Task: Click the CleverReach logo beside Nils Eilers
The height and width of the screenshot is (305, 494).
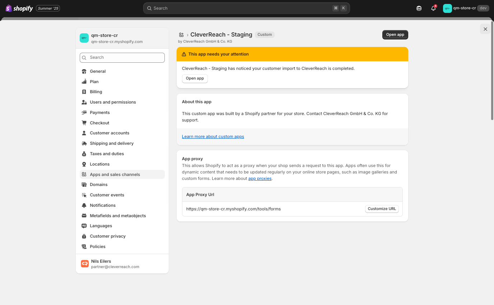Action: pos(85,264)
